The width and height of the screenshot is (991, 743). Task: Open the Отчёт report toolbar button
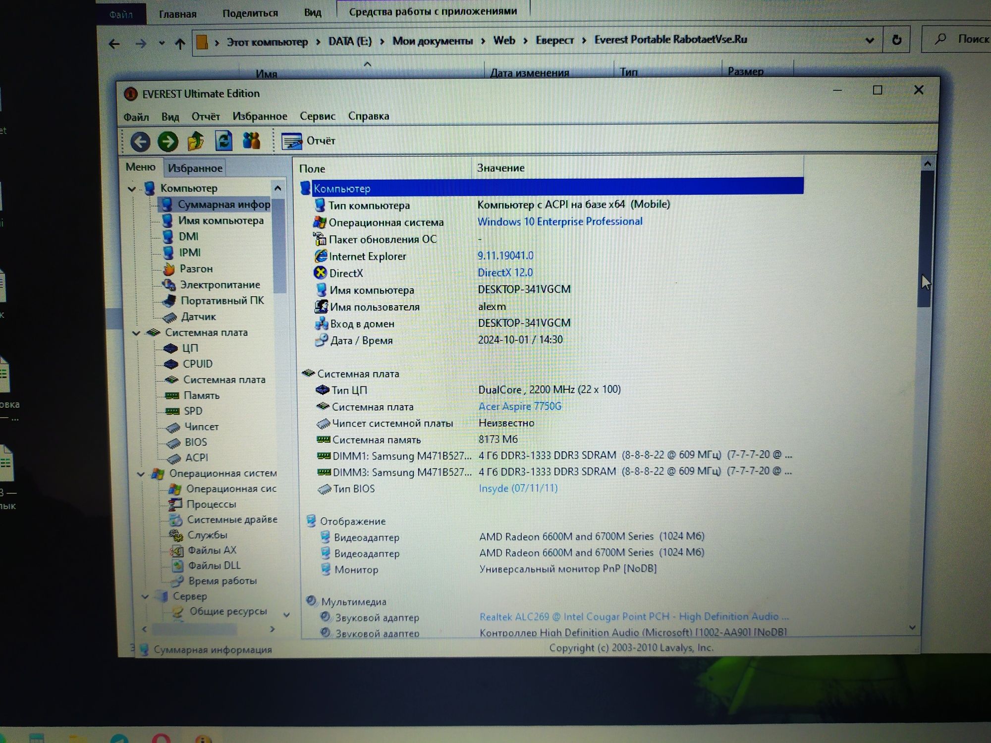[309, 141]
